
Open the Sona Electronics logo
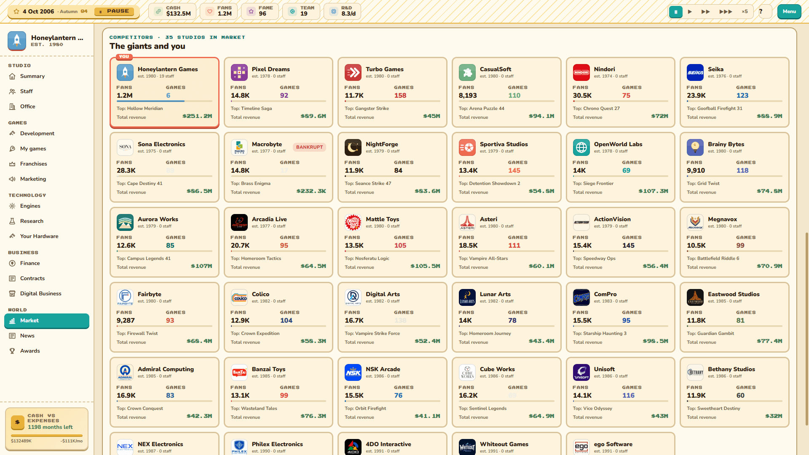pos(125,147)
